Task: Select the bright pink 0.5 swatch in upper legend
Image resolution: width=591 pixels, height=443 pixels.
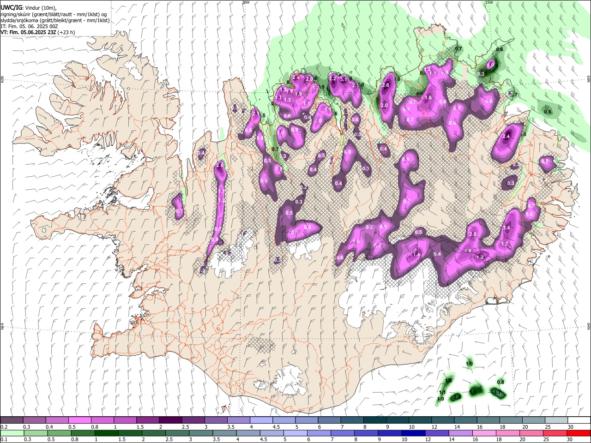Action: pyautogui.click(x=79, y=420)
